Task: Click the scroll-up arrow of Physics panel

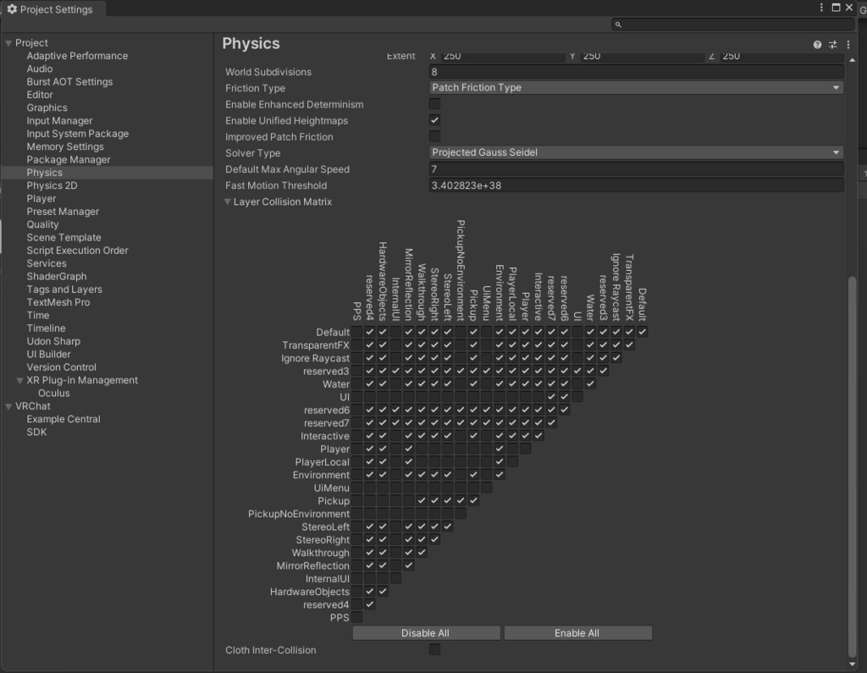Action: [x=852, y=60]
